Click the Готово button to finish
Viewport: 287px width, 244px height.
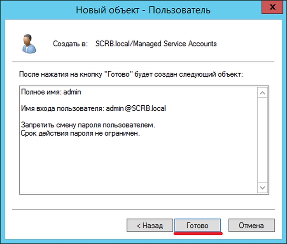pos(197,225)
